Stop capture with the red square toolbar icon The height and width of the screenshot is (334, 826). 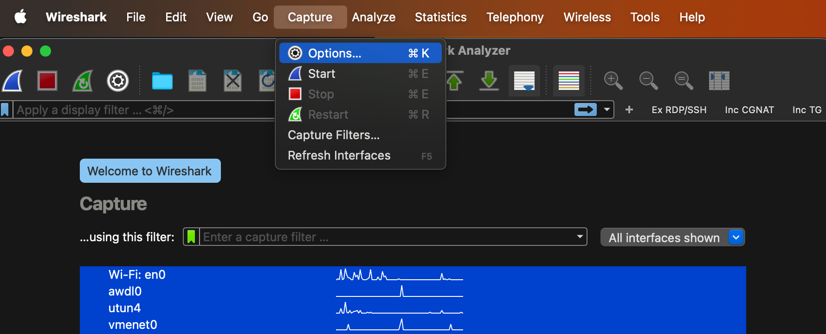point(47,81)
